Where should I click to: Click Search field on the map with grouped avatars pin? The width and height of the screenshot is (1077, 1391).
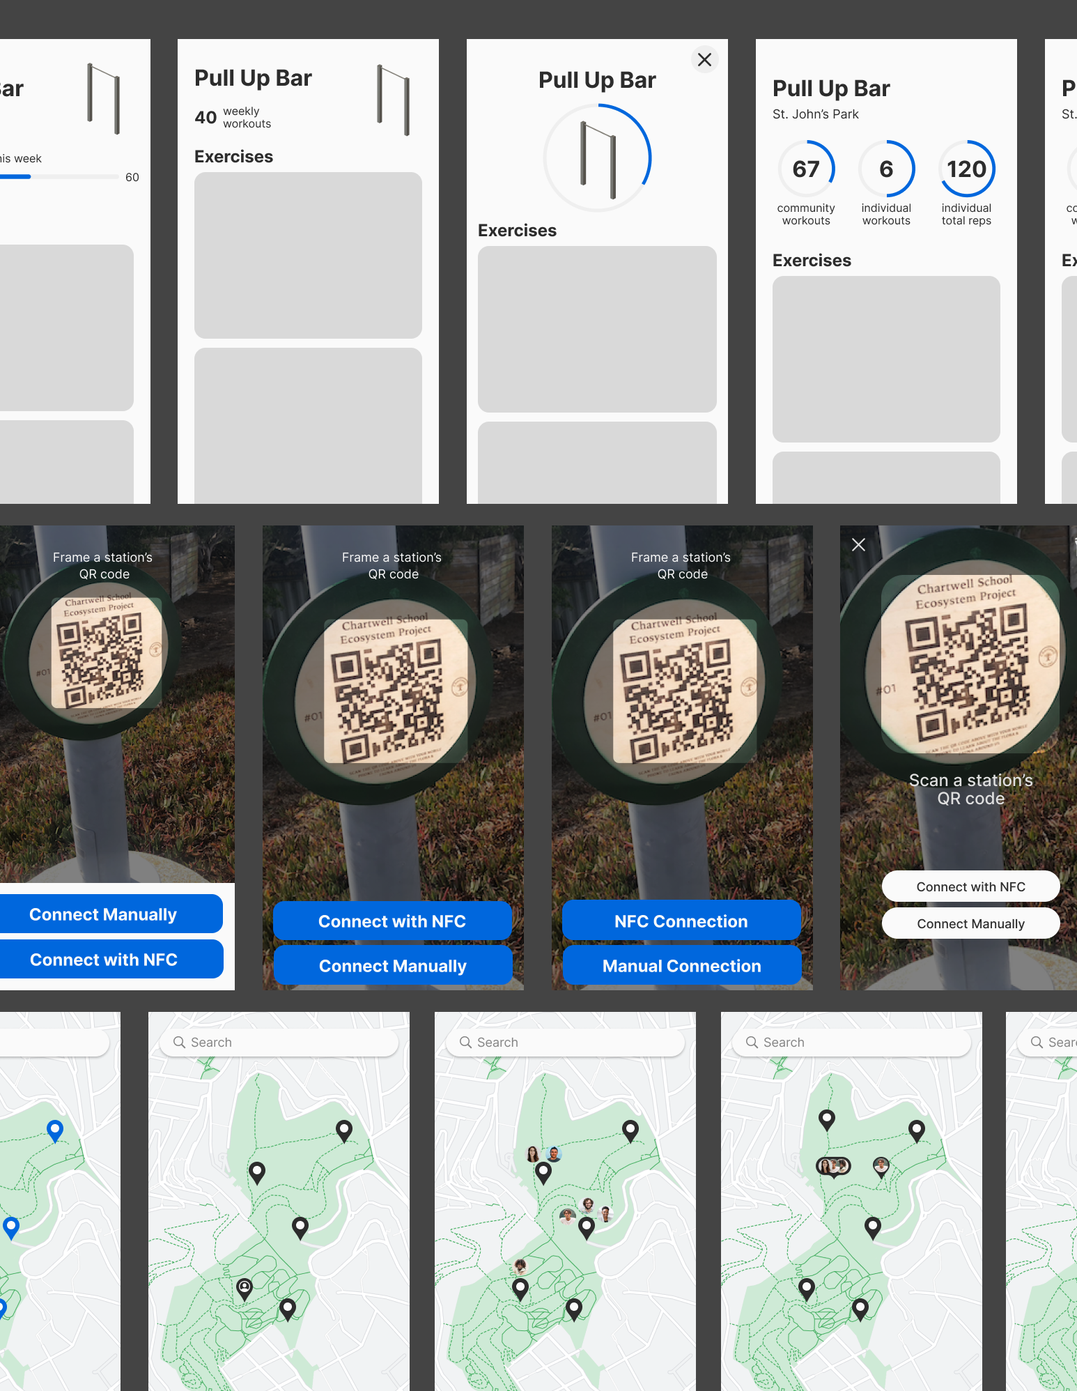851,1042
